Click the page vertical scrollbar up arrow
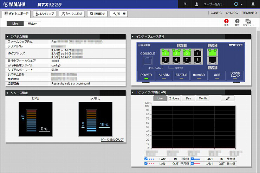 (x=258, y=29)
